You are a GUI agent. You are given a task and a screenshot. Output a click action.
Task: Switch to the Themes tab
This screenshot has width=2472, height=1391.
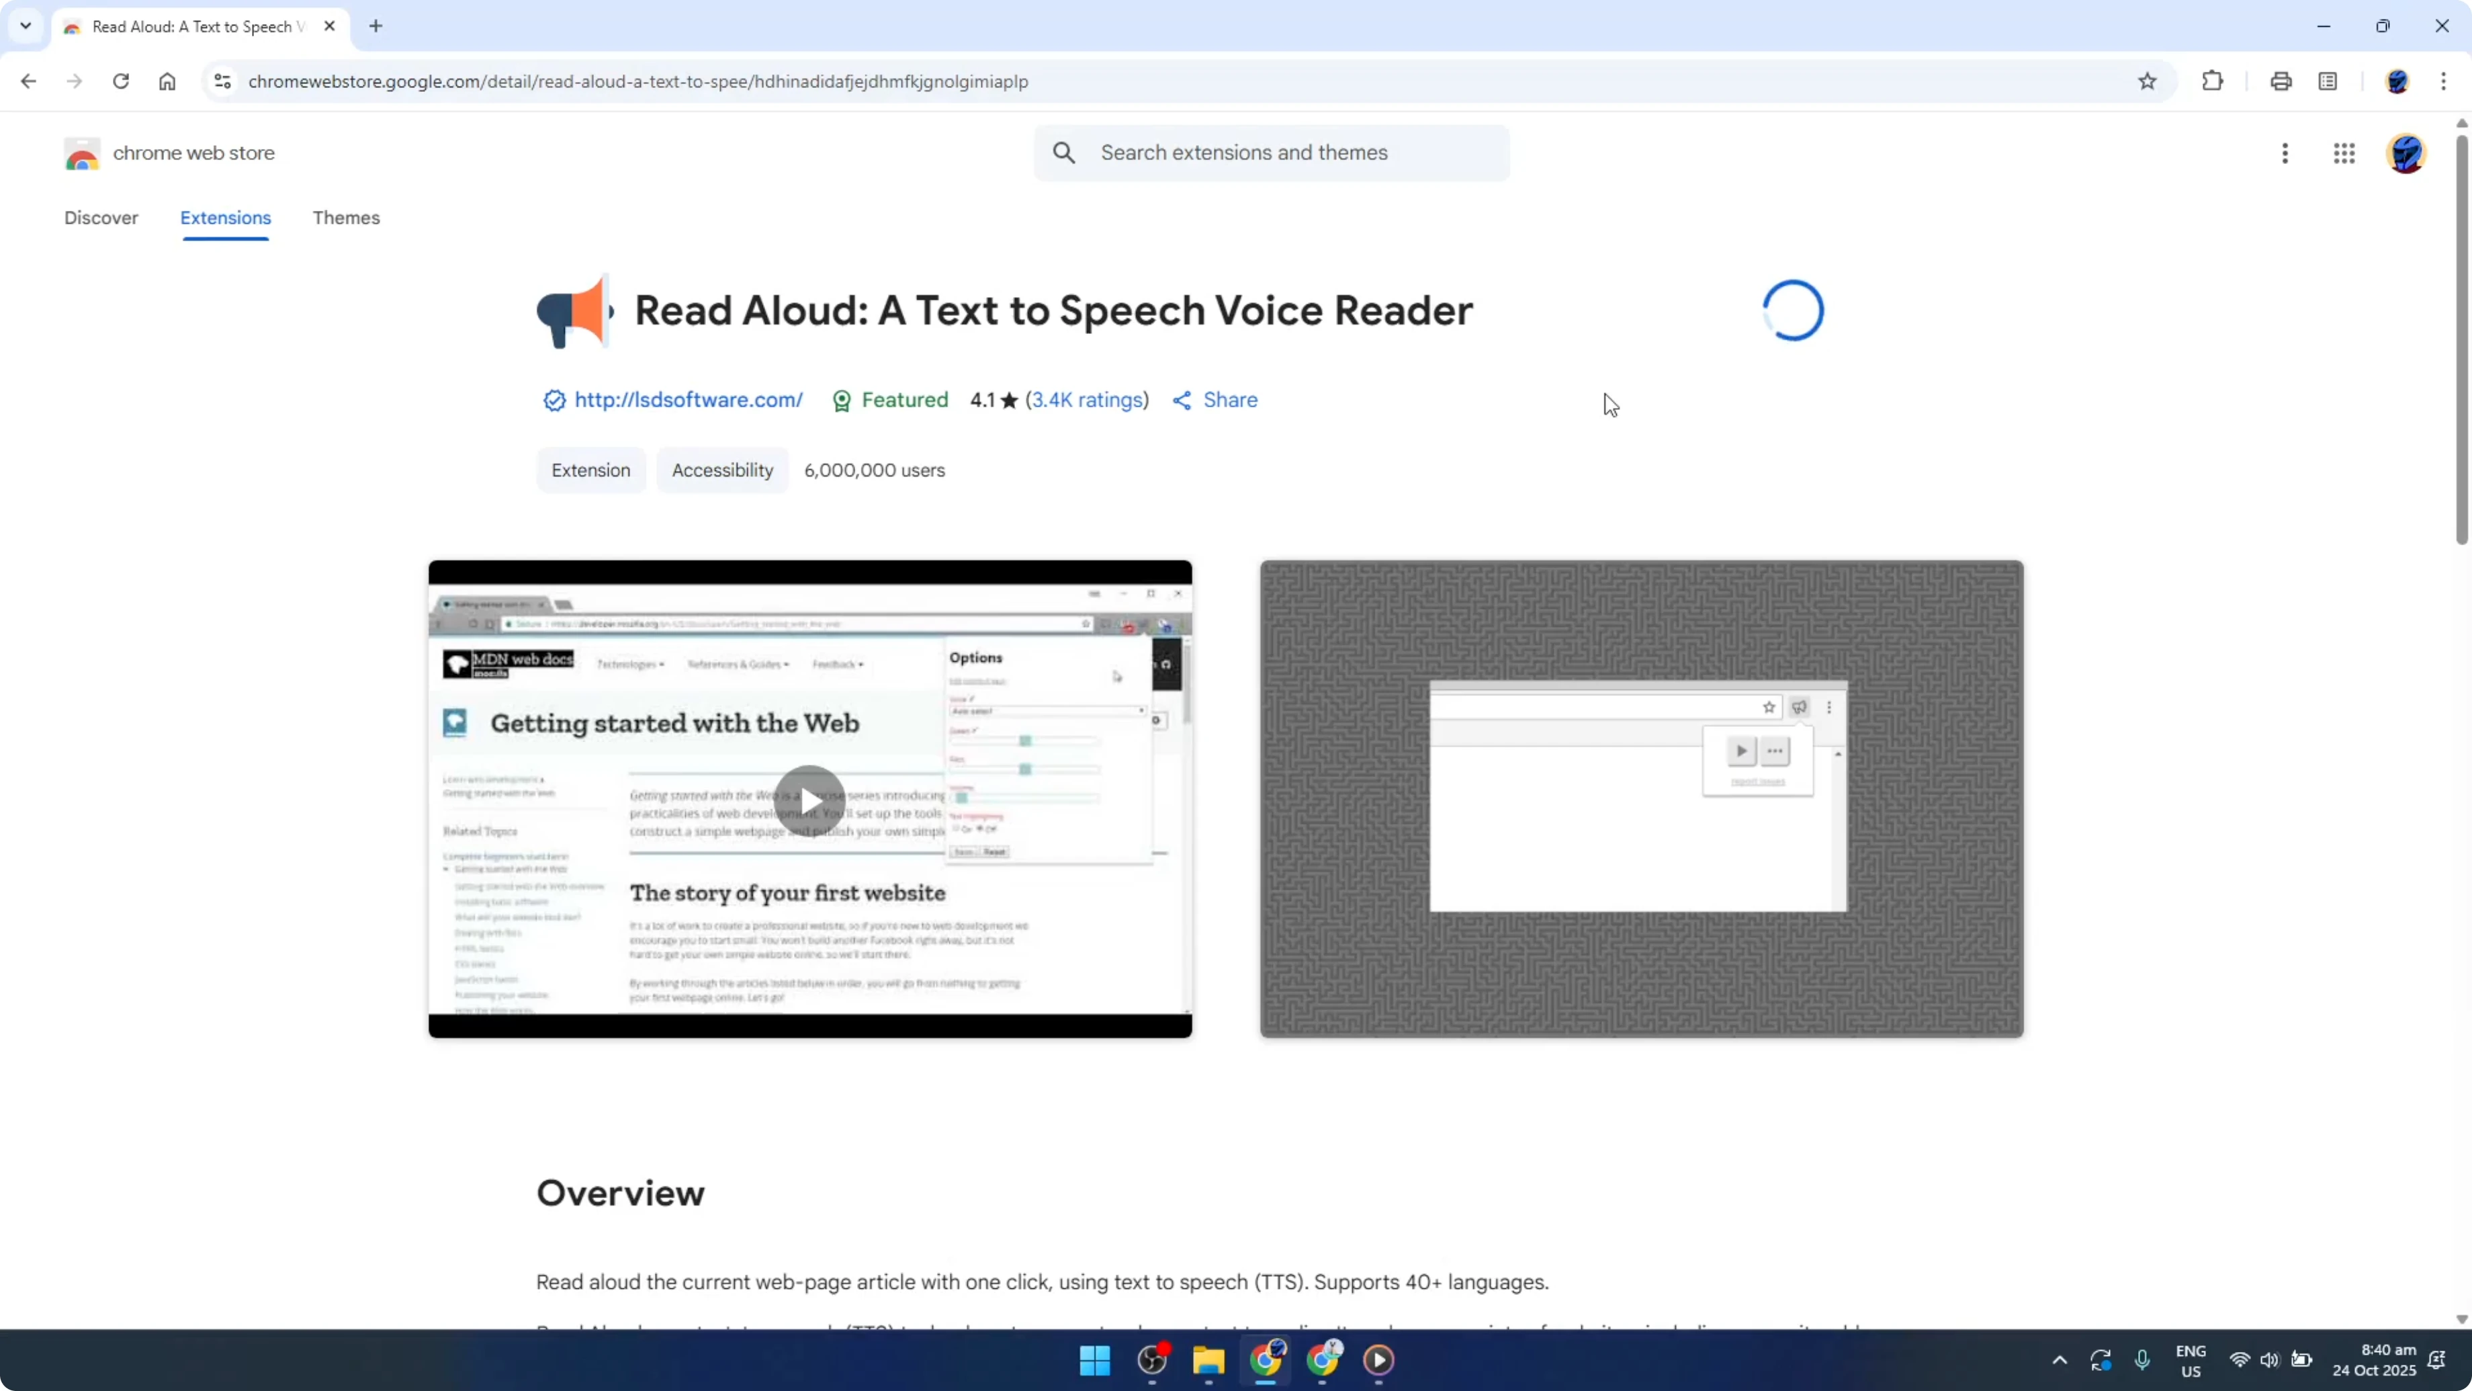(x=345, y=218)
